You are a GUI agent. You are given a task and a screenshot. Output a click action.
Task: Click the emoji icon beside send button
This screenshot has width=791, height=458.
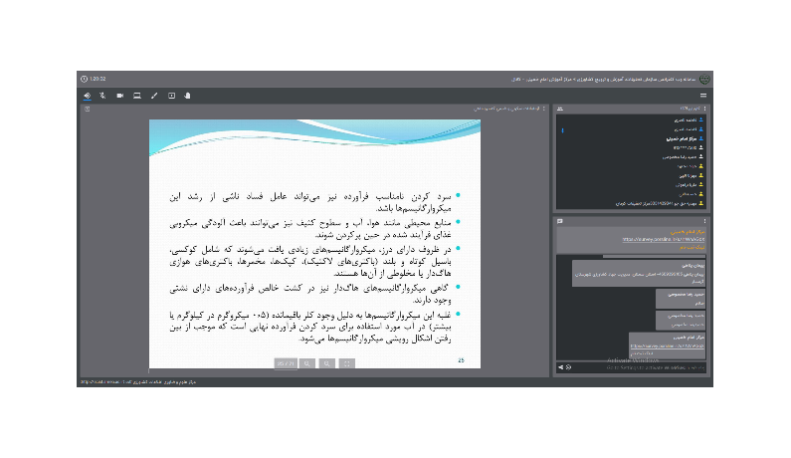(x=568, y=367)
